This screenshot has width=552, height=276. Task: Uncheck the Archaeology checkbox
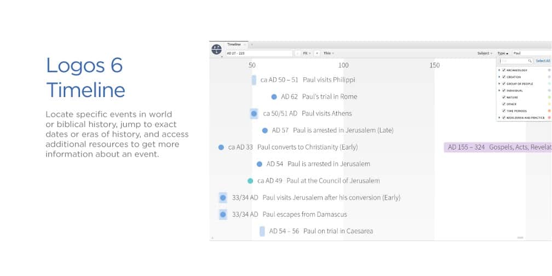click(x=504, y=71)
